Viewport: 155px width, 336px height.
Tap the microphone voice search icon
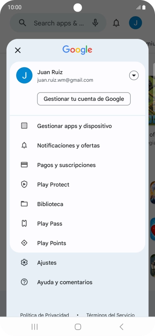coord(95,23)
